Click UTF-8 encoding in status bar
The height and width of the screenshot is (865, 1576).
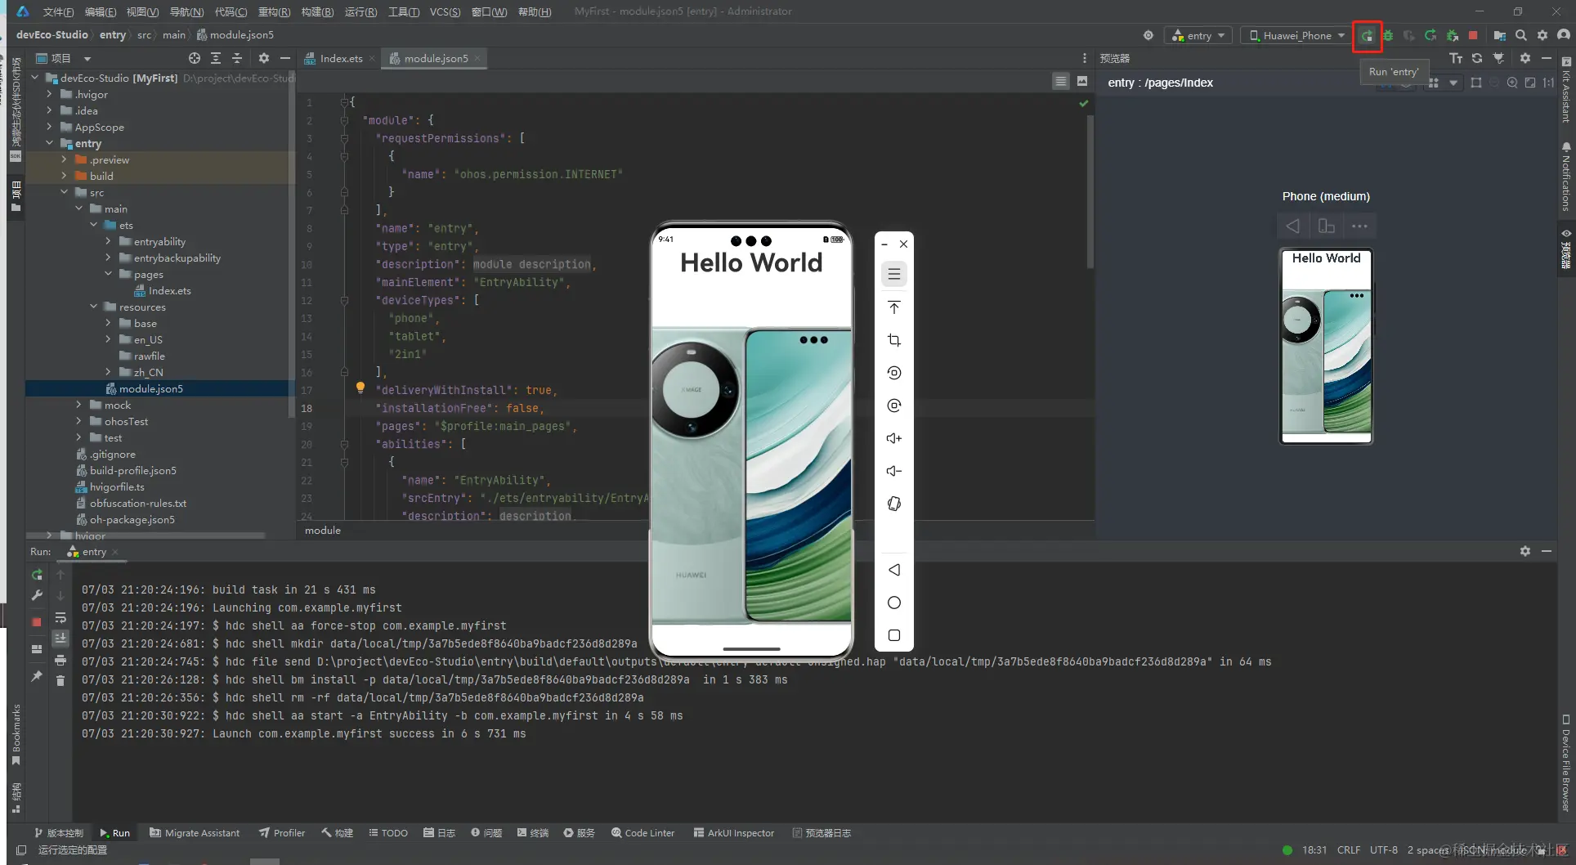(x=1384, y=850)
